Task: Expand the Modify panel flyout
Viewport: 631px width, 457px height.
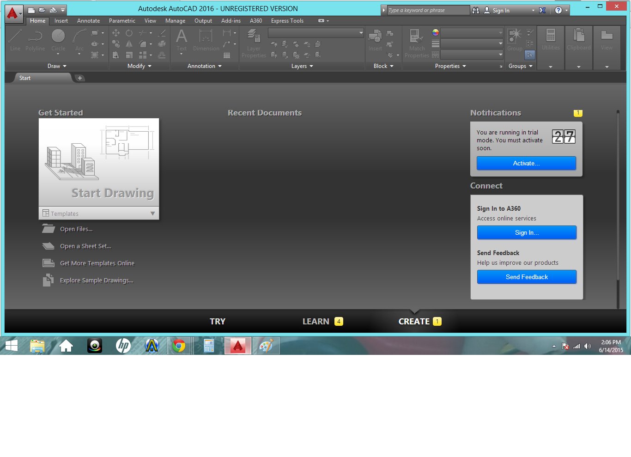Action: click(140, 66)
